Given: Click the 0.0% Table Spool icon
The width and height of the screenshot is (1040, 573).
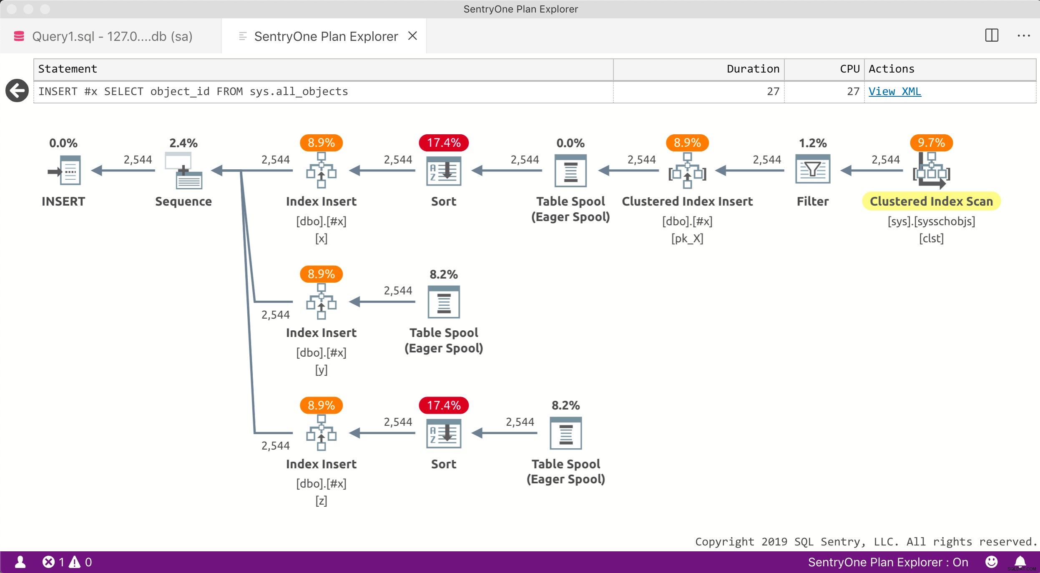Looking at the screenshot, I should pos(570,171).
